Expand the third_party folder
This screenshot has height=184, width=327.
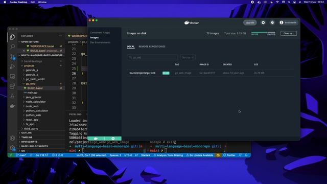[31, 129]
